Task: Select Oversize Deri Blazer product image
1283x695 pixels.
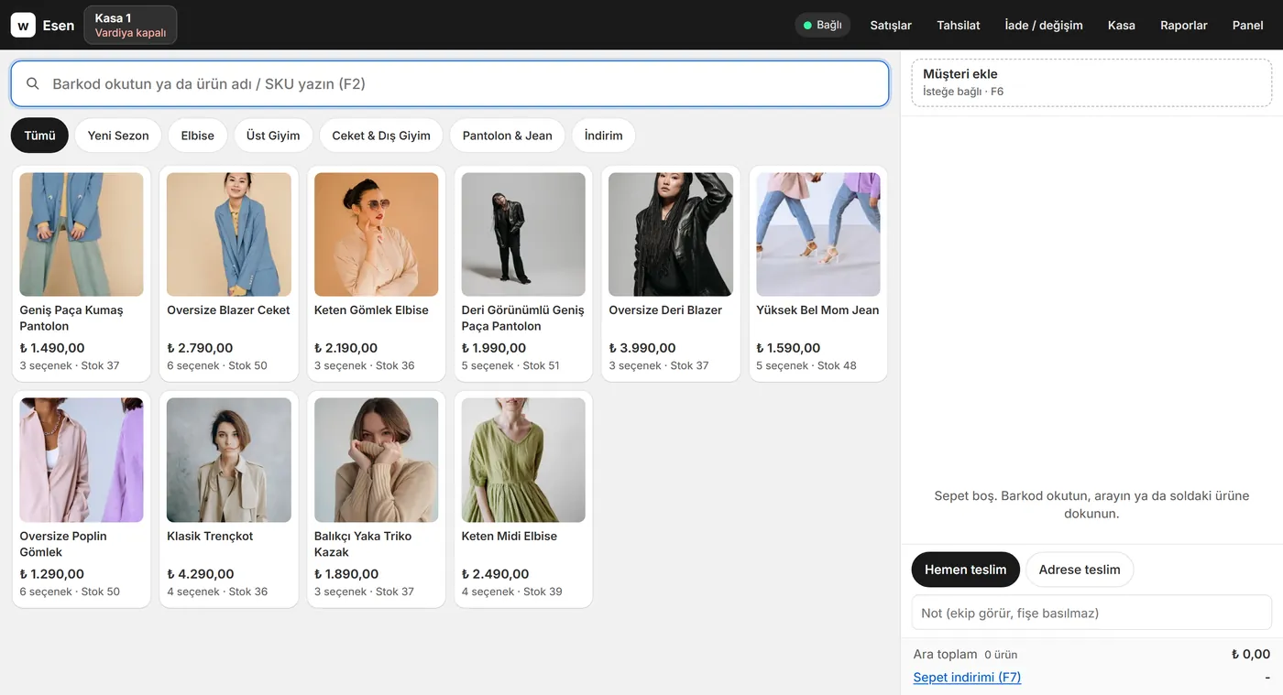Action: (x=671, y=234)
